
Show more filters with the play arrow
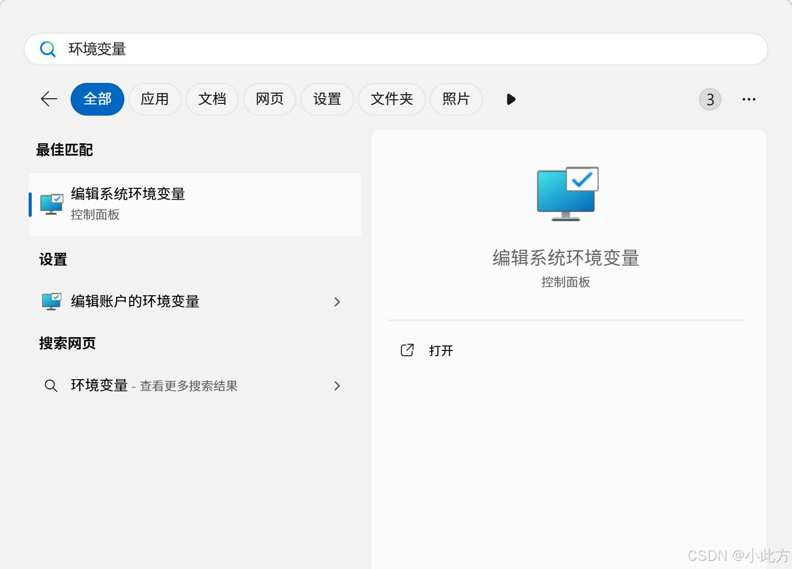[x=511, y=99]
